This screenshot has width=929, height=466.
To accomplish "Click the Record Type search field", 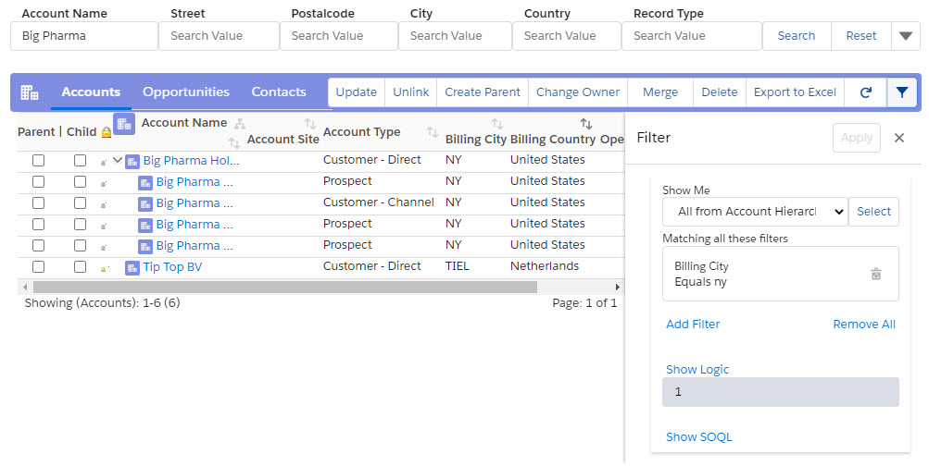I will tap(691, 36).
